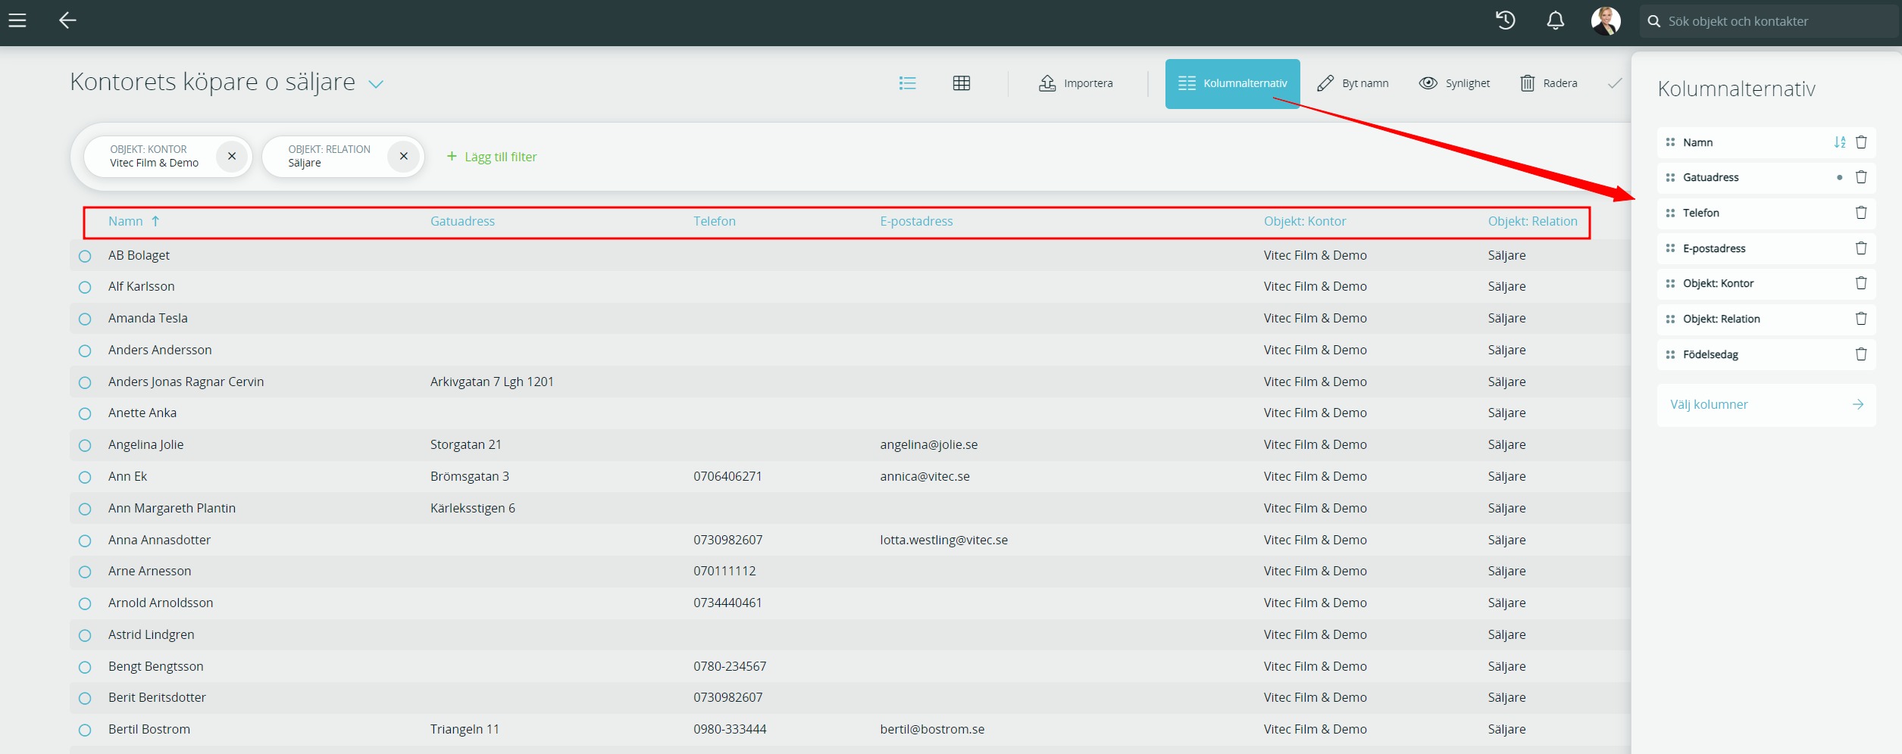
Task: Click the dot indicator on Gatuadress column
Action: (x=1839, y=178)
